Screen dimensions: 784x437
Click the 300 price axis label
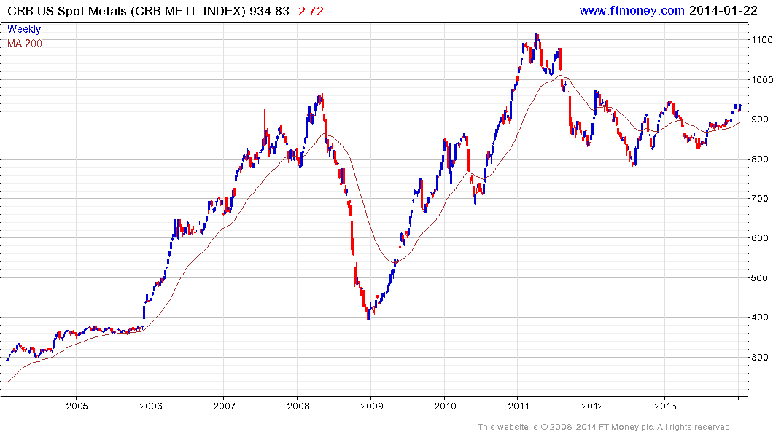(760, 358)
